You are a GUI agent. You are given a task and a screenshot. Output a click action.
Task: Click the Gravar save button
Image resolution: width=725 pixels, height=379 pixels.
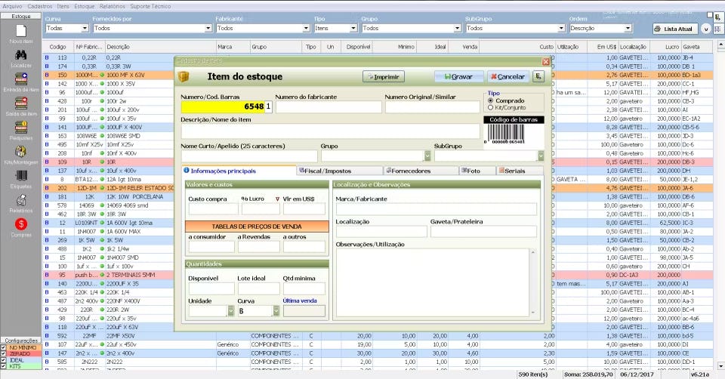pos(459,77)
